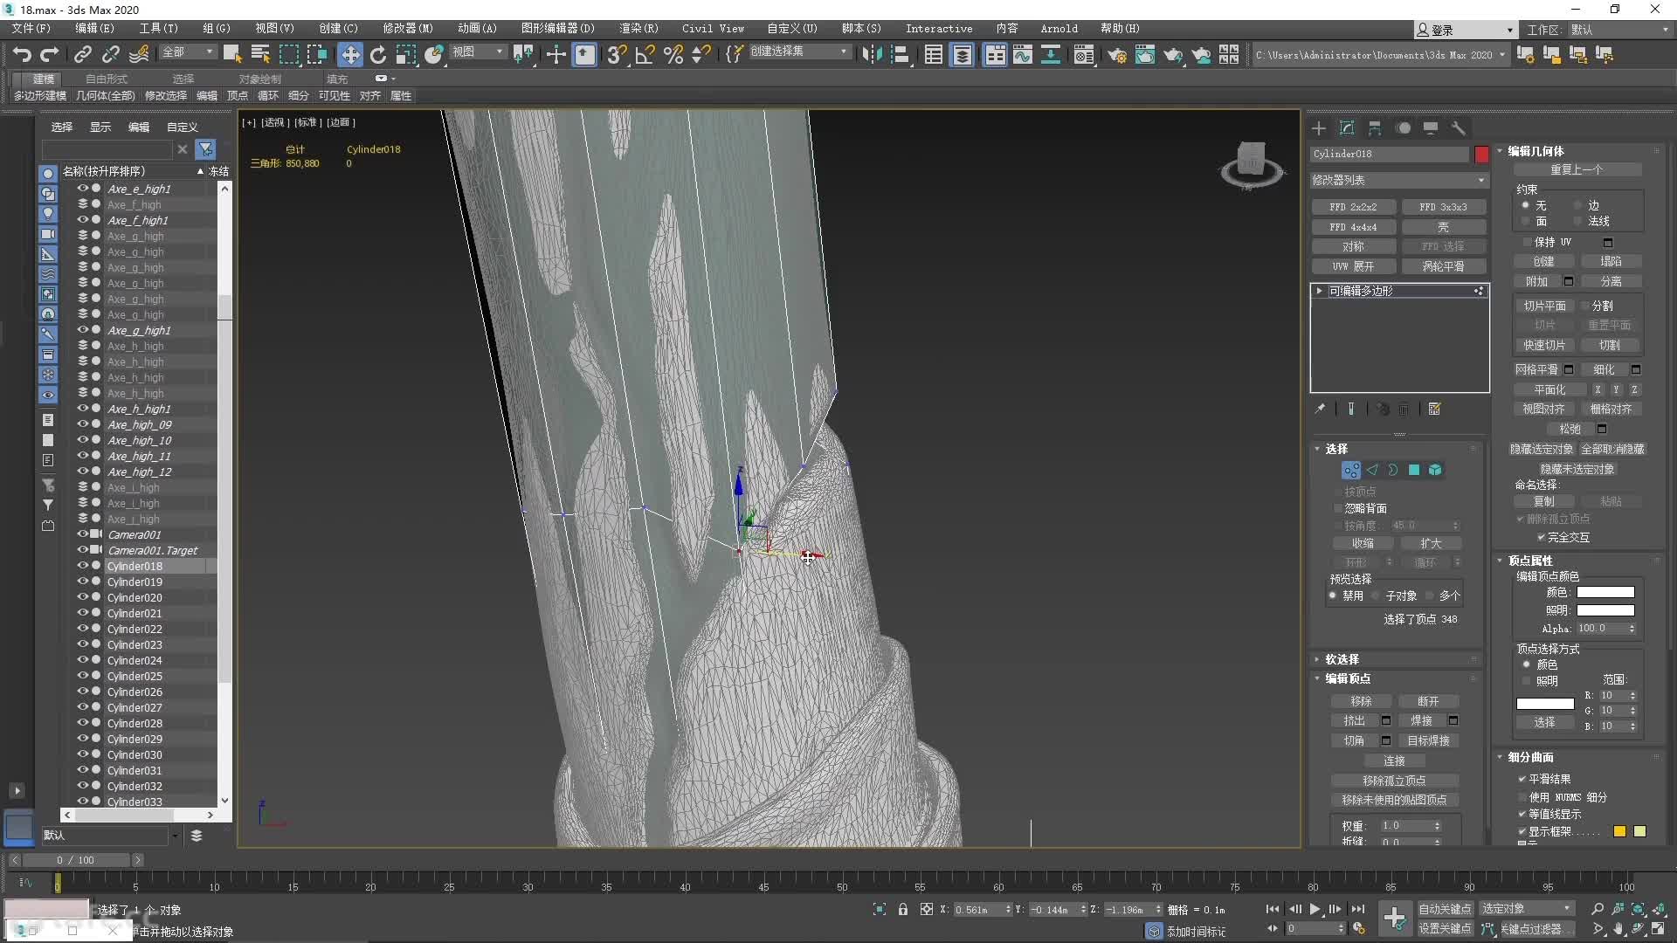Click the 移除孤立顶点 button
The image size is (1677, 943).
[1394, 781]
